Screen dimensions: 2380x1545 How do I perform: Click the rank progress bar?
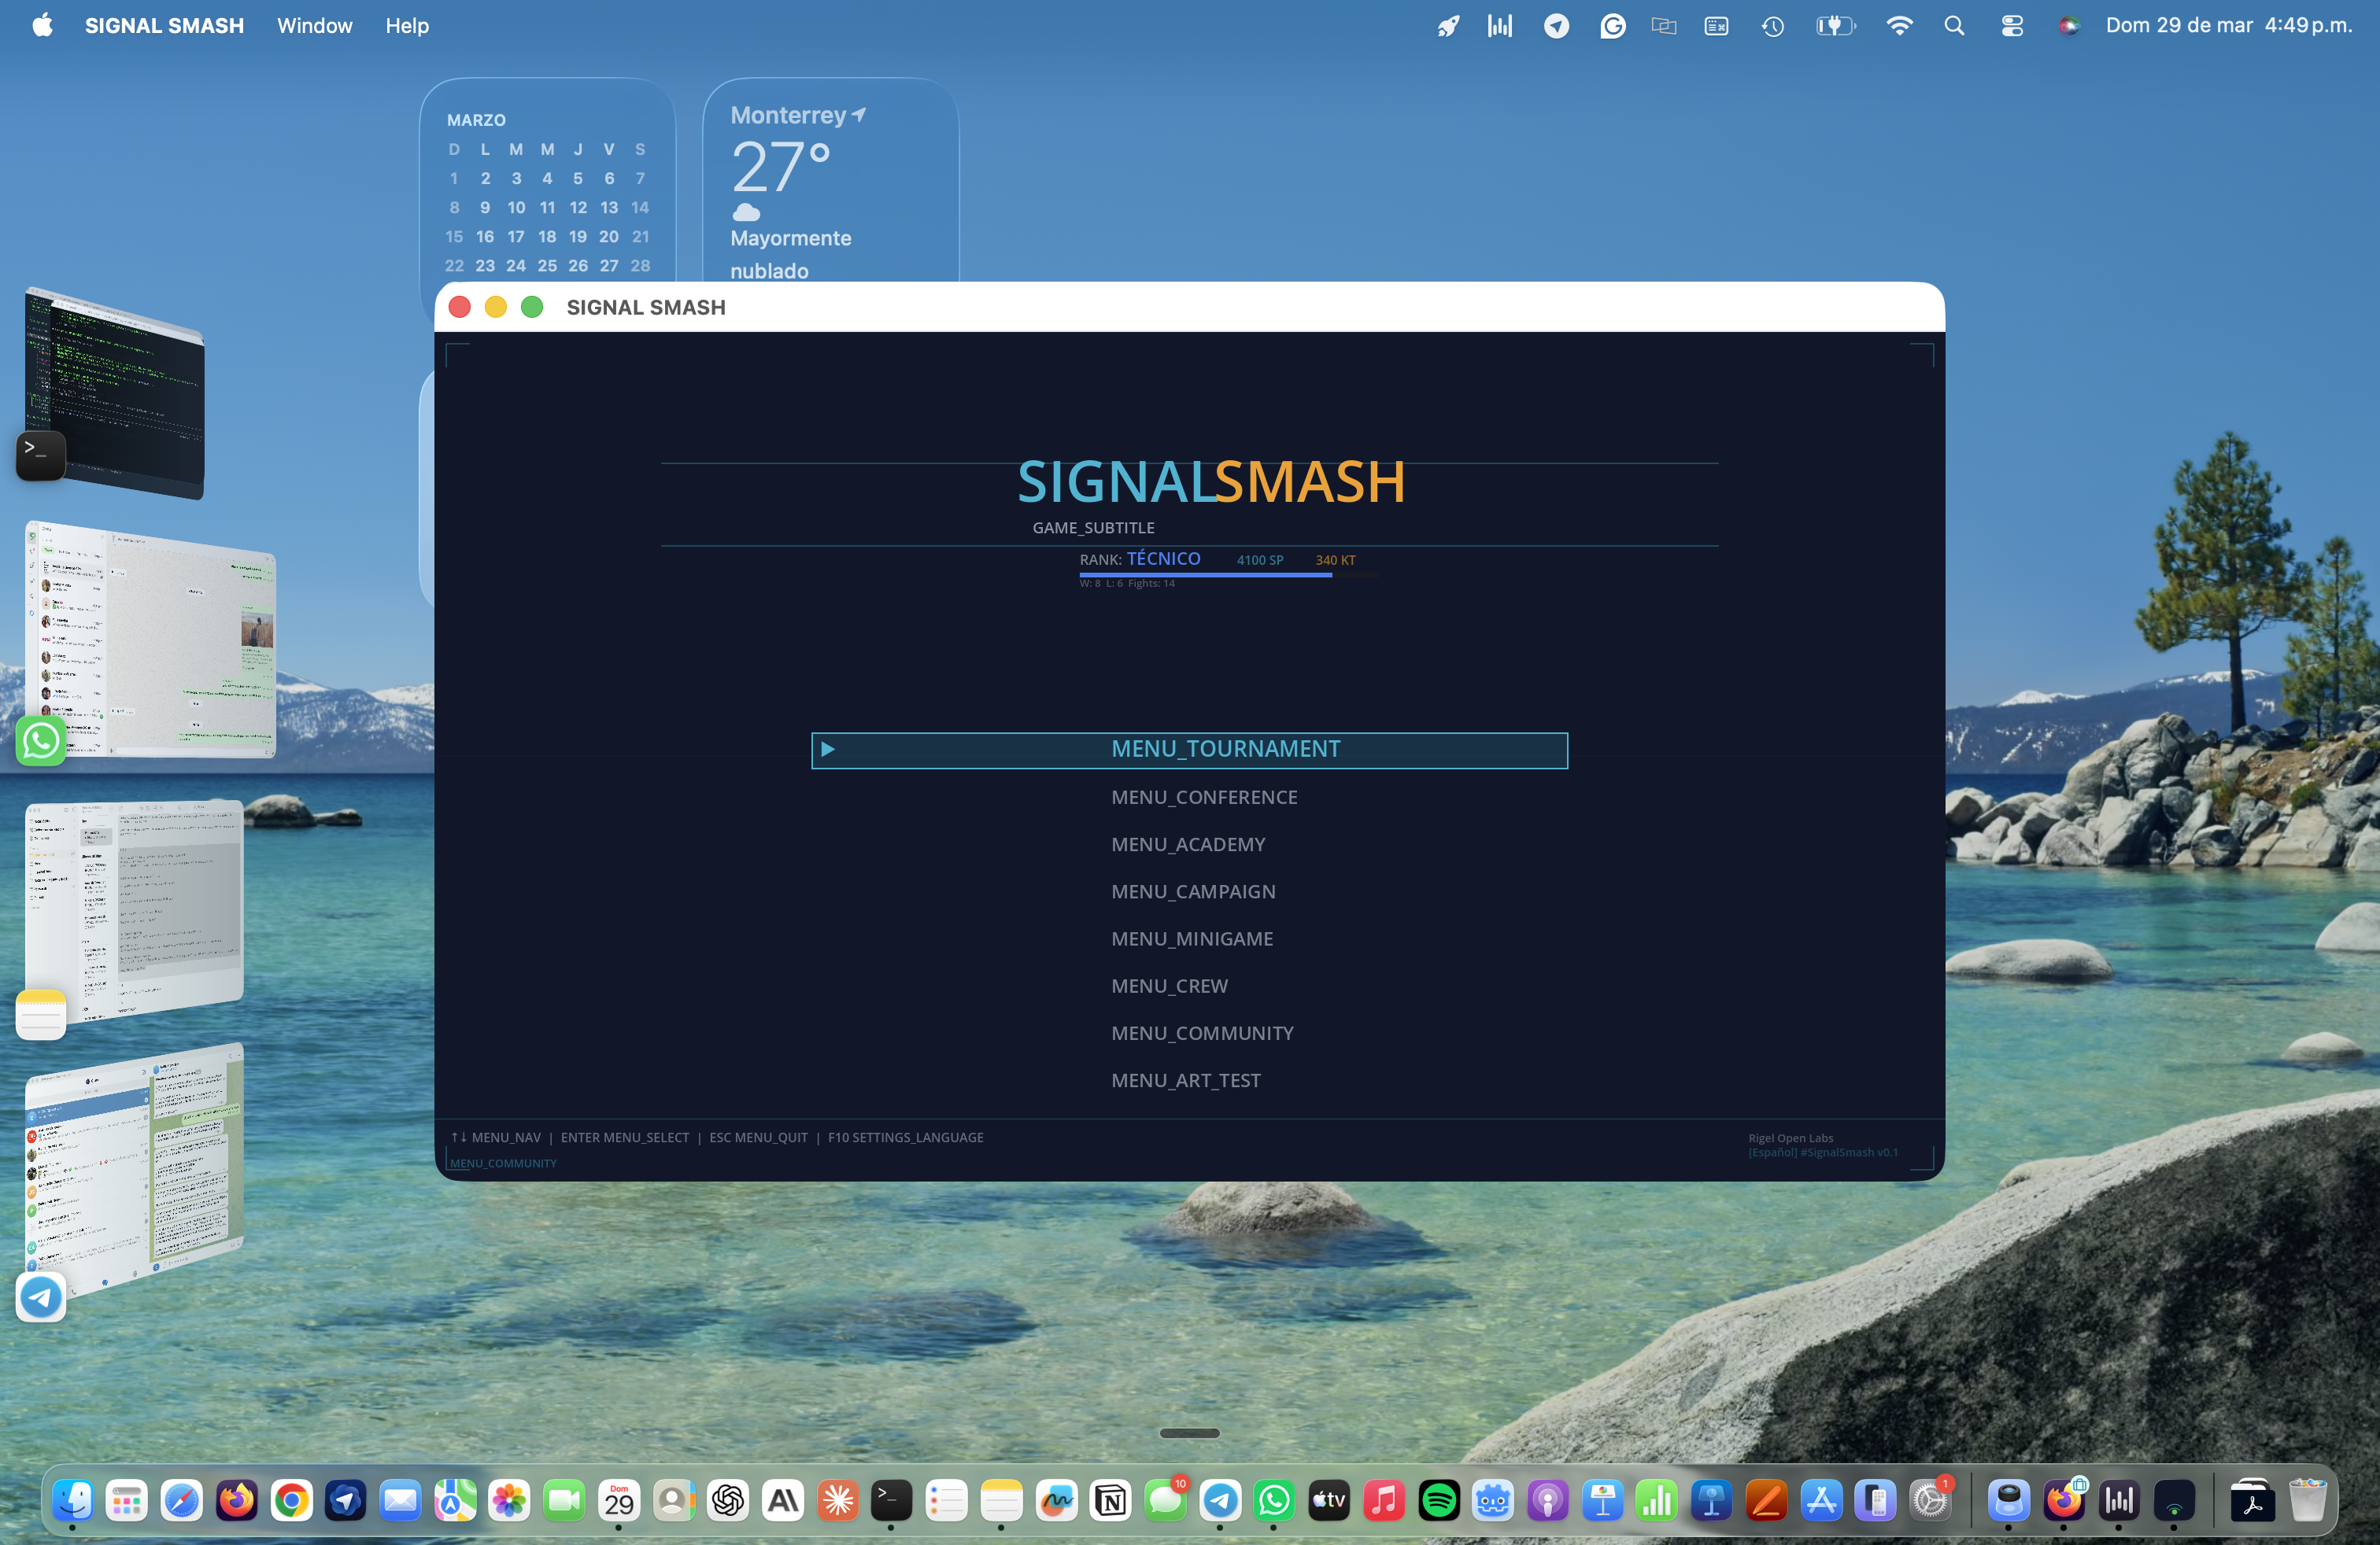[x=1228, y=574]
